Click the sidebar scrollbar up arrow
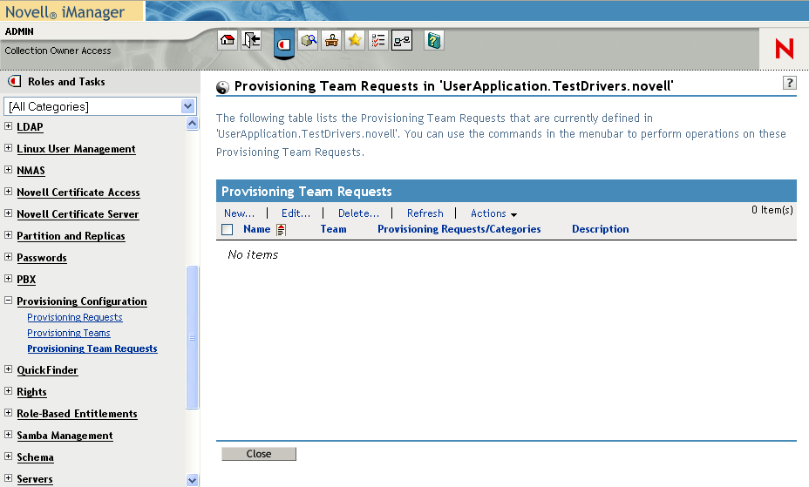Viewport: 809px width, 487px height. click(192, 123)
